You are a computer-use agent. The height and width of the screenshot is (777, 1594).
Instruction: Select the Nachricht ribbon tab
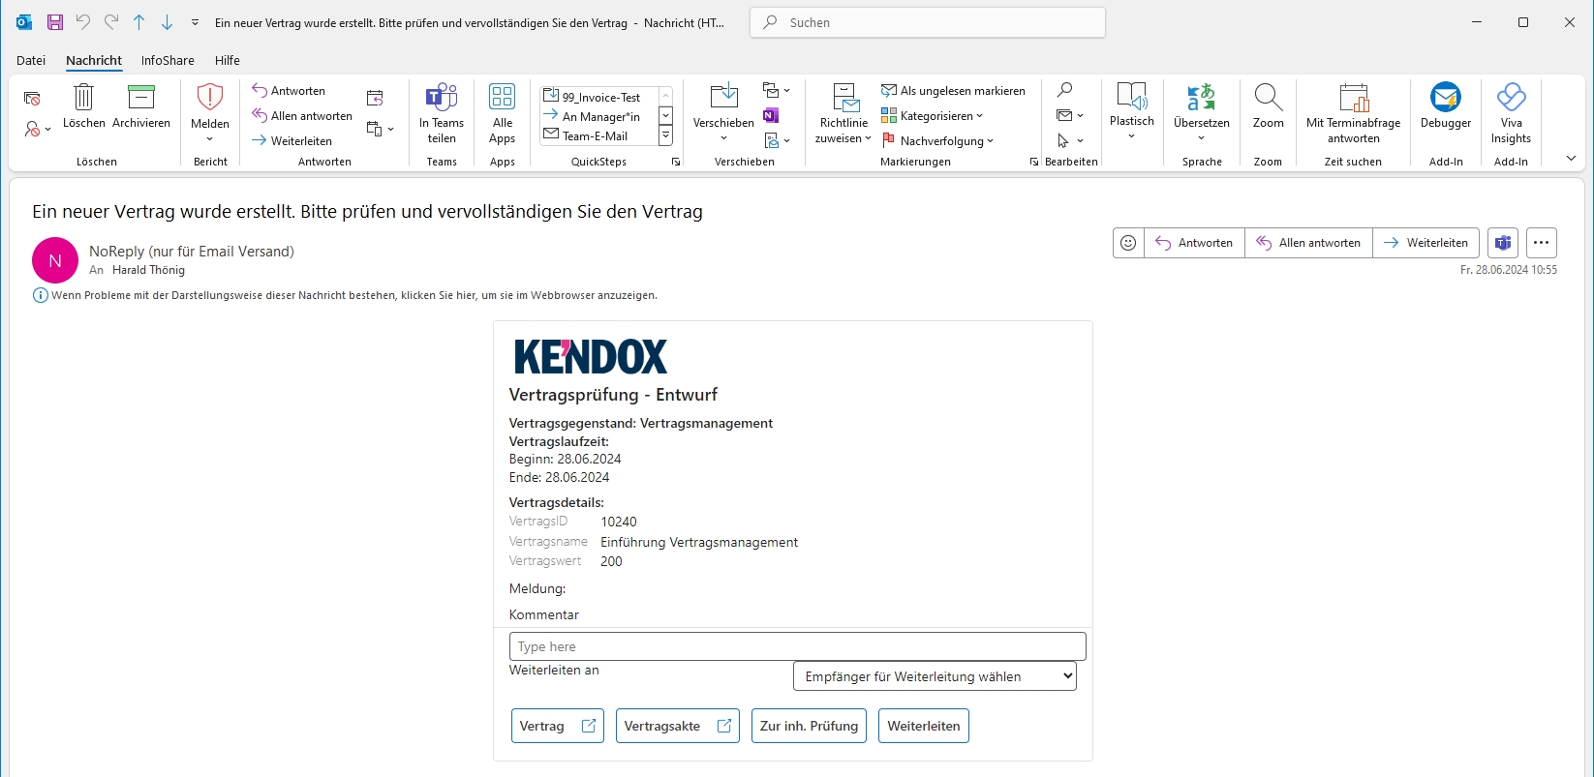coord(94,60)
